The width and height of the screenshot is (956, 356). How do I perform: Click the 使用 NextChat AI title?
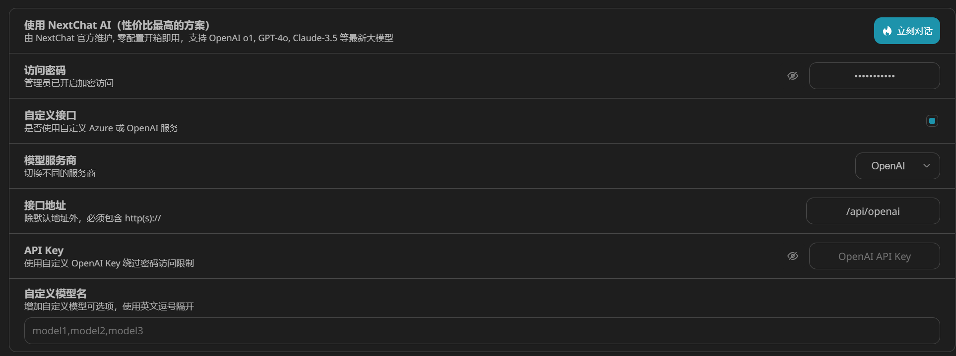pyautogui.click(x=117, y=25)
